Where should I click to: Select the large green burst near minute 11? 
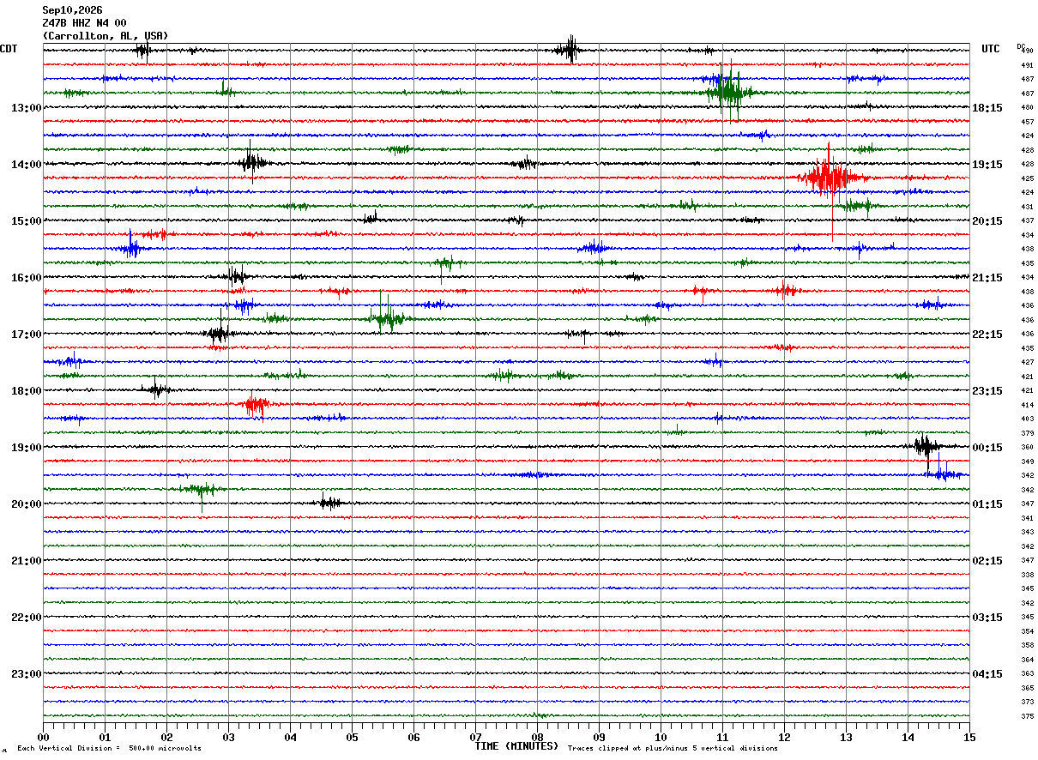728,91
